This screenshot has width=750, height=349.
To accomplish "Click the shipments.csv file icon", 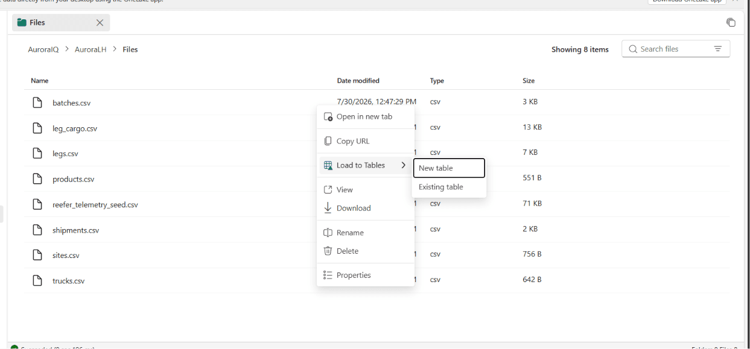I will [37, 230].
